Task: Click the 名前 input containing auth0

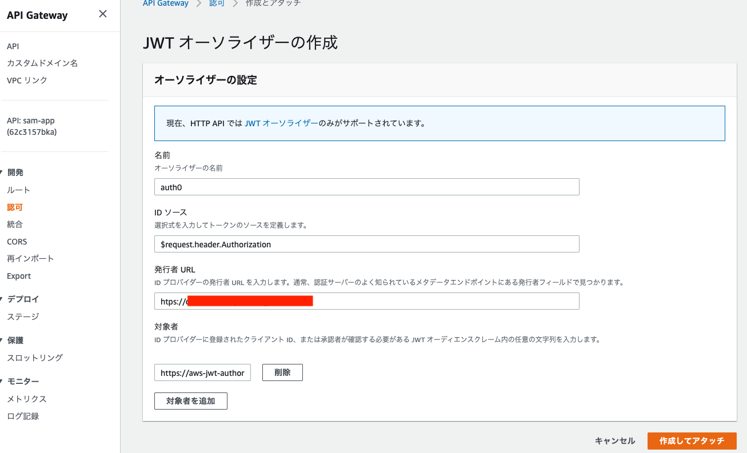Action: 366,186
